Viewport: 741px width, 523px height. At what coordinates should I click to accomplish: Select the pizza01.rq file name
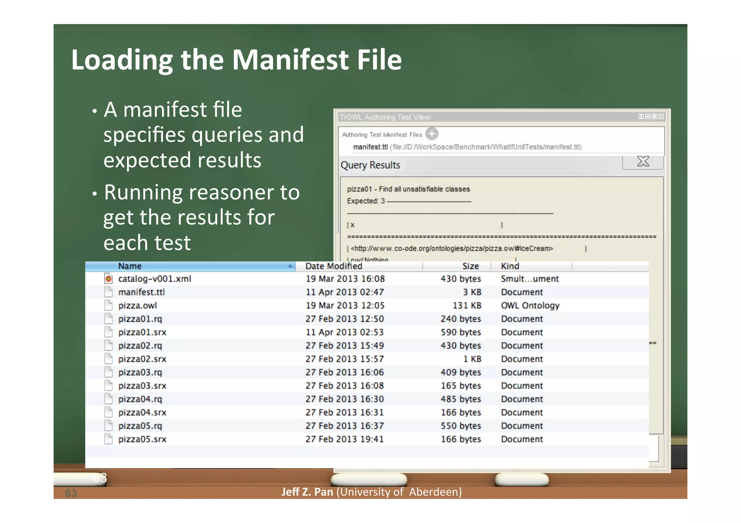click(140, 319)
